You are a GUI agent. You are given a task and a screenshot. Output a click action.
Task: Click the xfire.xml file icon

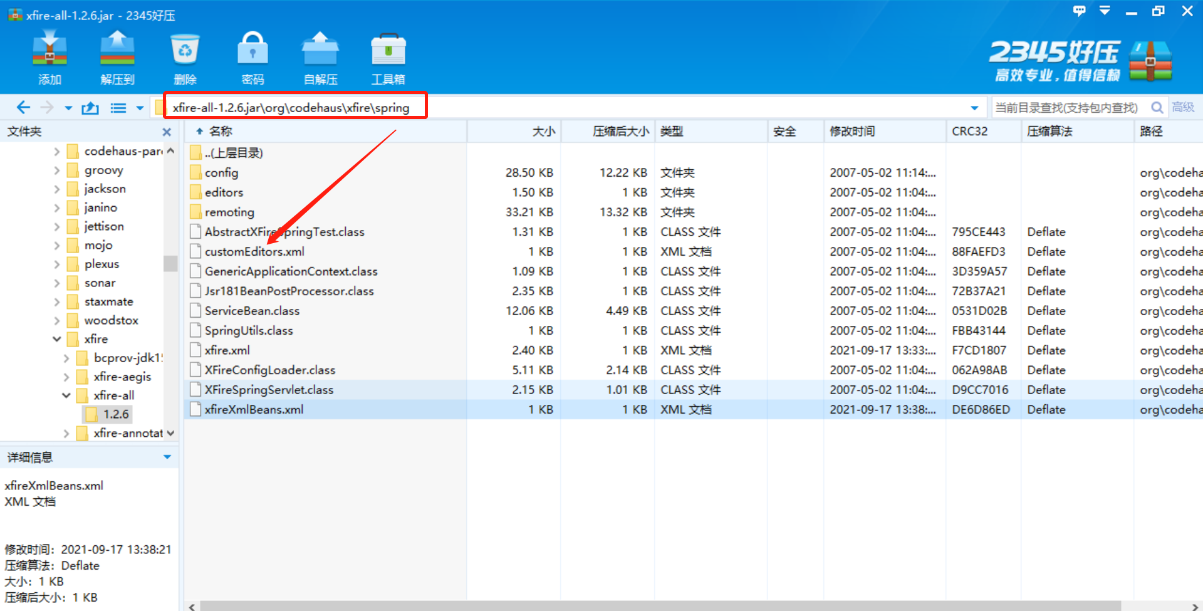coord(195,350)
